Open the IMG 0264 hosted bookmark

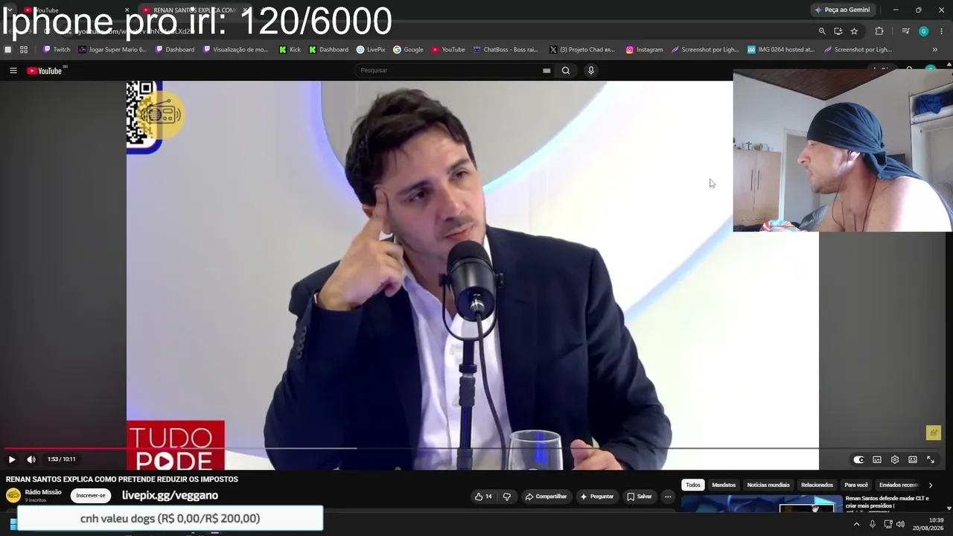[x=781, y=50]
